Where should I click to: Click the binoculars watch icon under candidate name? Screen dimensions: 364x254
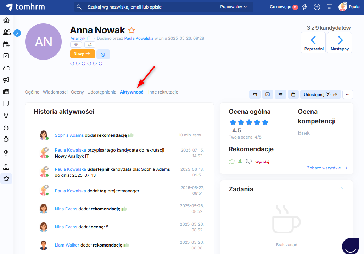click(x=76, y=44)
